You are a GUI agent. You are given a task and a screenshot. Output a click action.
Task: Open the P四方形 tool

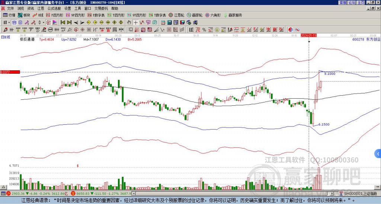coord(55,15)
